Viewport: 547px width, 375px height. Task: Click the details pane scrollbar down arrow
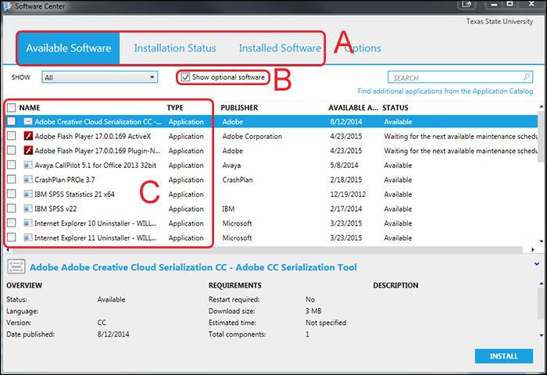pyautogui.click(x=541, y=335)
